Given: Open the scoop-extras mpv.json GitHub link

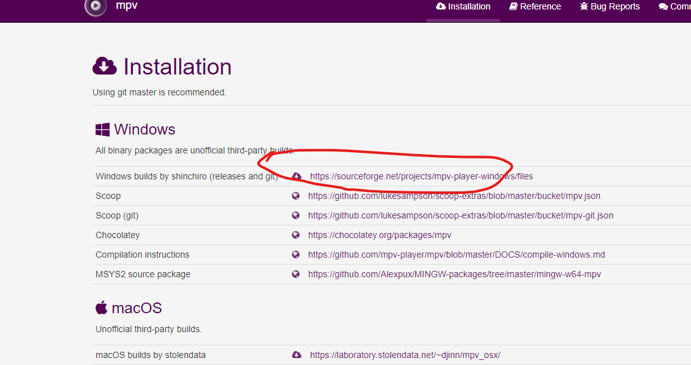Looking at the screenshot, I should (454, 196).
